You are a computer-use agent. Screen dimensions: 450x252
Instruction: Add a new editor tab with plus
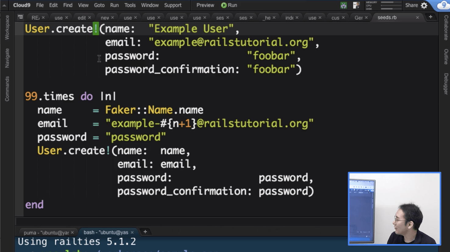click(430, 17)
